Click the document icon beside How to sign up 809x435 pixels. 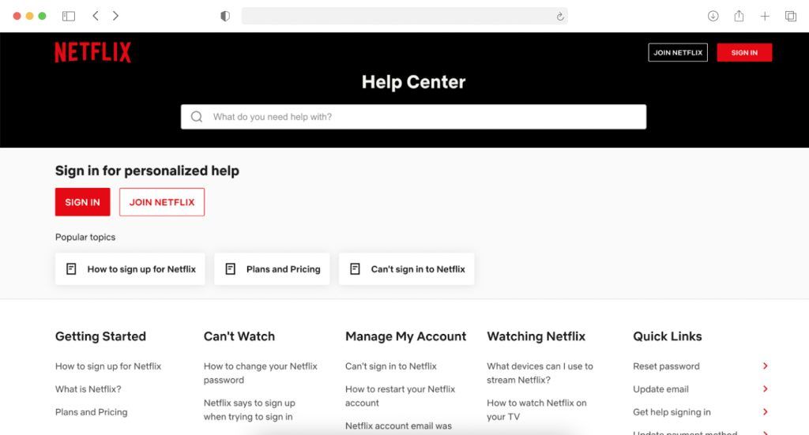tap(71, 269)
